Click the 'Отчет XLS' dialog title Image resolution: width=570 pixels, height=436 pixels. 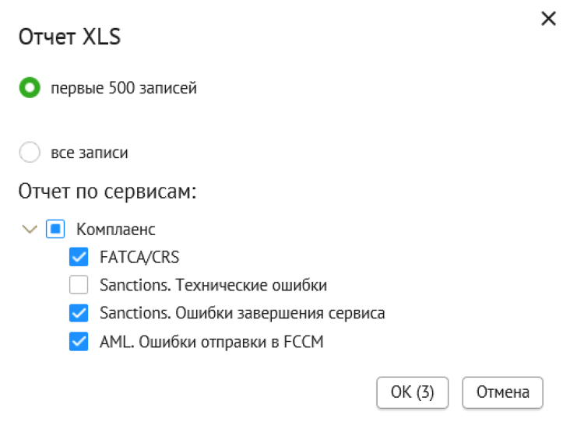(70, 37)
